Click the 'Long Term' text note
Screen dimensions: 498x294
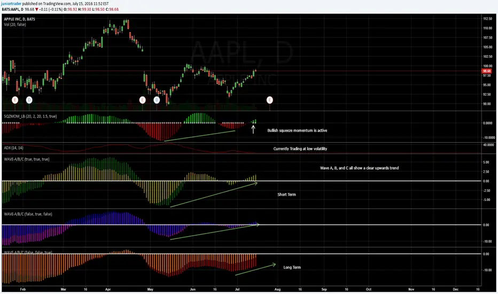pyautogui.click(x=292, y=268)
